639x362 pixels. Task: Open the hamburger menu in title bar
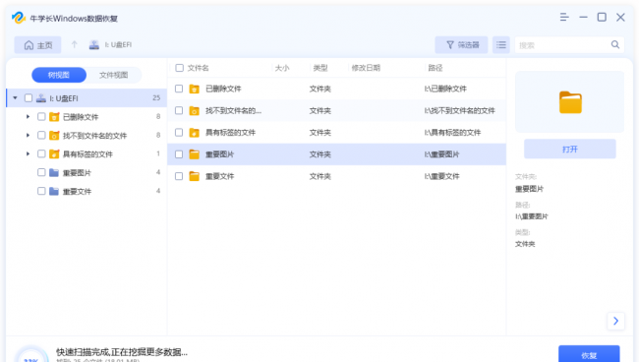tap(564, 17)
